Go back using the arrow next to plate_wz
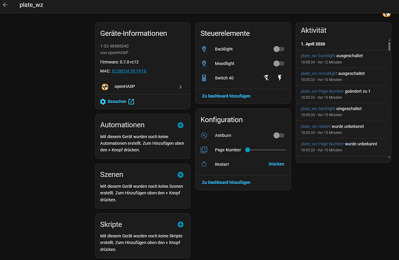 tap(5, 5)
